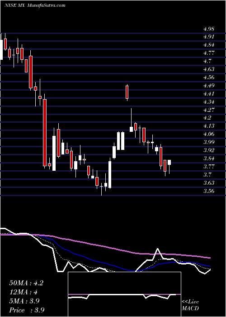Click the 4.49 price axis label
The height and width of the screenshot is (317, 226).
209,86
